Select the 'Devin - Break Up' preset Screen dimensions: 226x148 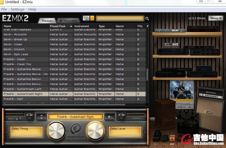pyautogui.click(x=74, y=39)
